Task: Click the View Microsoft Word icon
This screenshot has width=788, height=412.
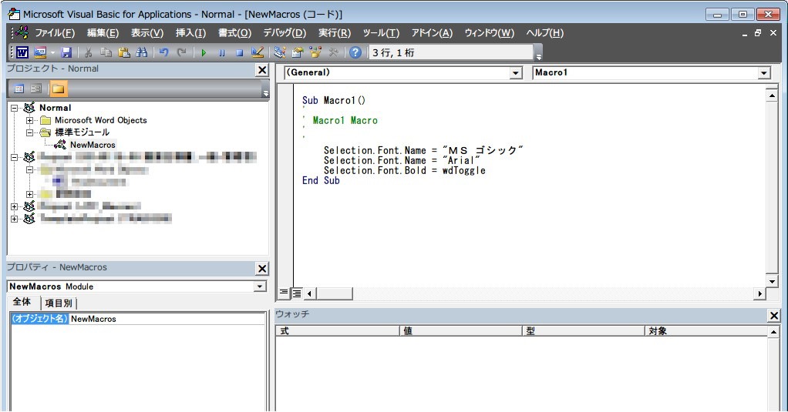Action: pyautogui.click(x=22, y=52)
